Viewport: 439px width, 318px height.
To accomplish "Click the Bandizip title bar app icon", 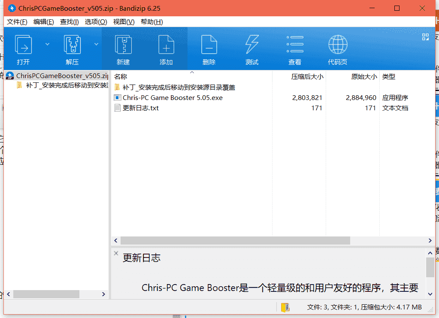I will tap(12, 9).
